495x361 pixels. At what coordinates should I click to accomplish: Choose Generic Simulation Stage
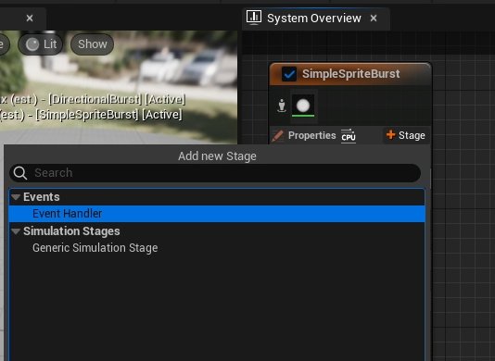(x=217, y=248)
